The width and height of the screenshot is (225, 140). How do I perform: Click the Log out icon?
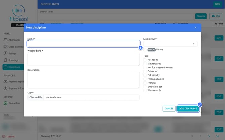[x=4, y=136]
